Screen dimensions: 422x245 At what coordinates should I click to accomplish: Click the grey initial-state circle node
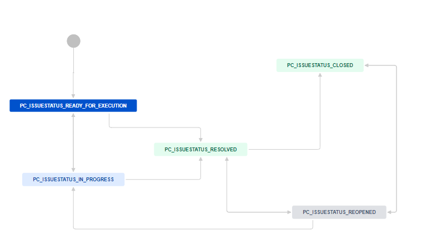73,41
